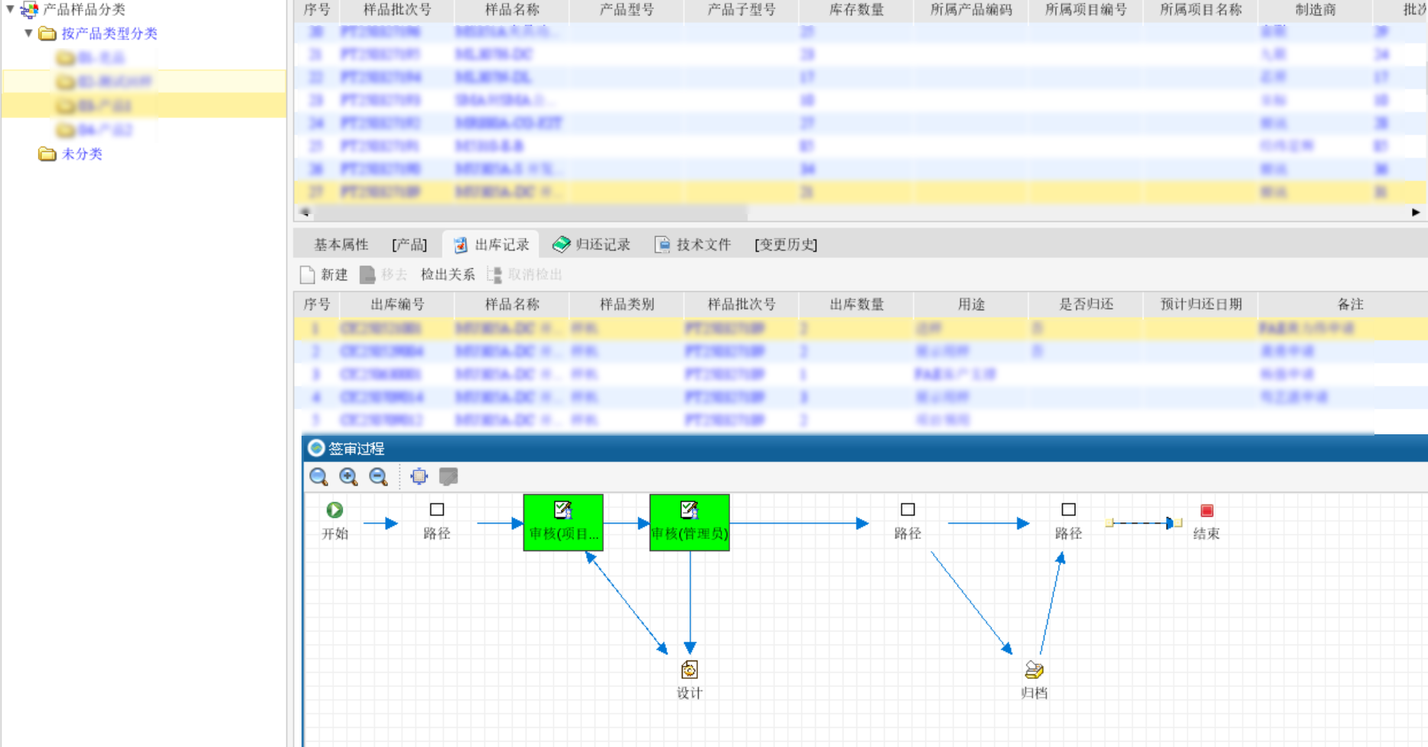The image size is (1428, 747).
Task: Collapse the 产品样品分类 root tree node
Action: pos(10,9)
